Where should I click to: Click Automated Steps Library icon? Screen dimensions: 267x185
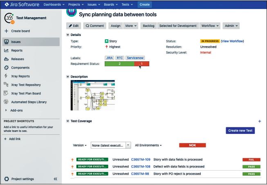click(7, 103)
